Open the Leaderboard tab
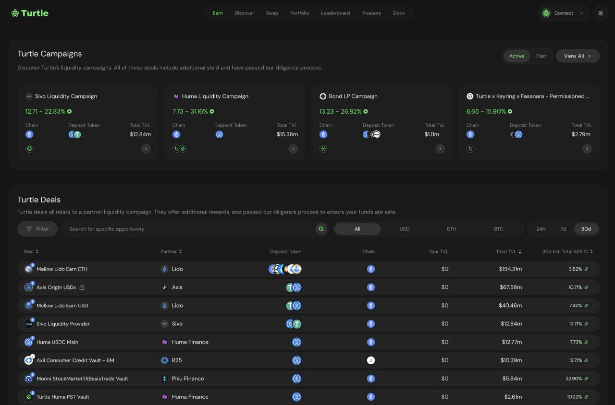The height and width of the screenshot is (405, 615). click(335, 13)
